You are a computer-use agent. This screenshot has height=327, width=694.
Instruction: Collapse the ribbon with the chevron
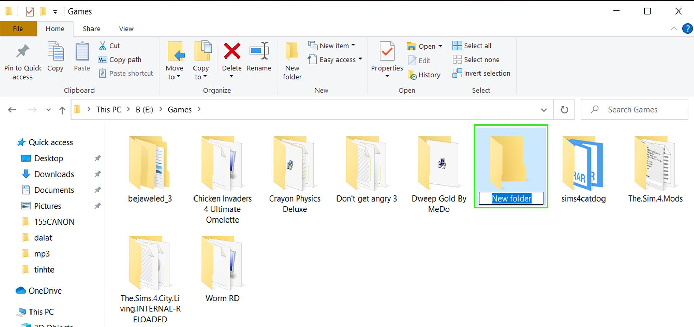674,29
